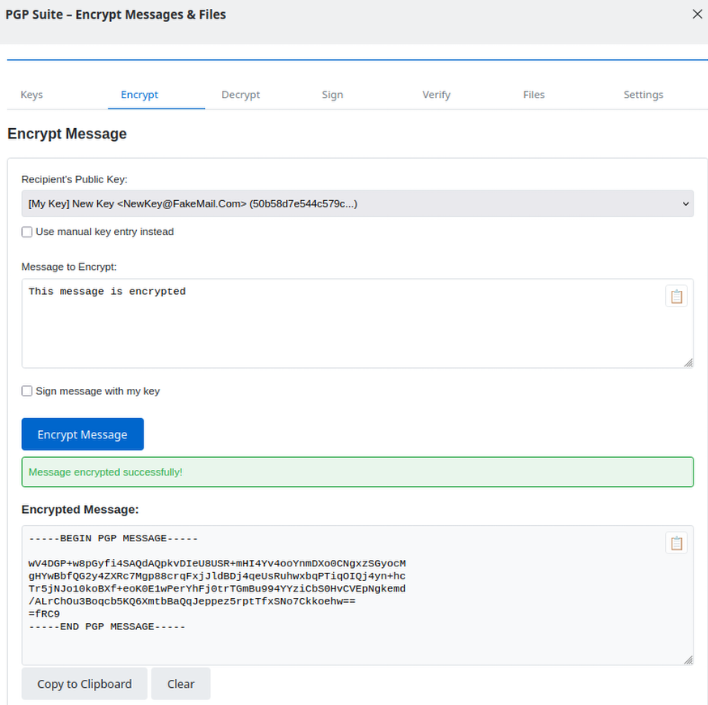708x705 pixels.
Task: Click the paste icon in Message to Encrypt box
Action: click(x=676, y=297)
